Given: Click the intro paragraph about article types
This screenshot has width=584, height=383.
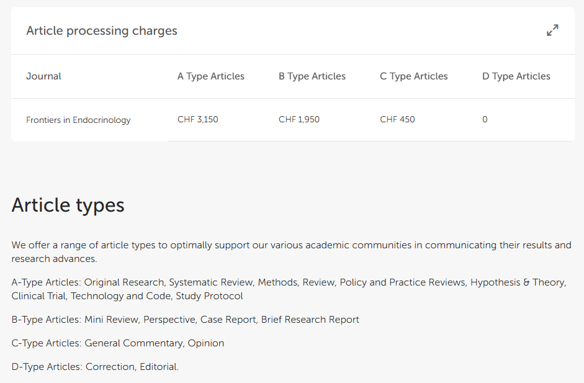Looking at the screenshot, I should [291, 252].
